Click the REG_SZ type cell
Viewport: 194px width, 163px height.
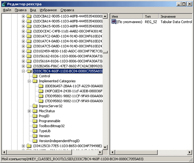click(x=151, y=22)
